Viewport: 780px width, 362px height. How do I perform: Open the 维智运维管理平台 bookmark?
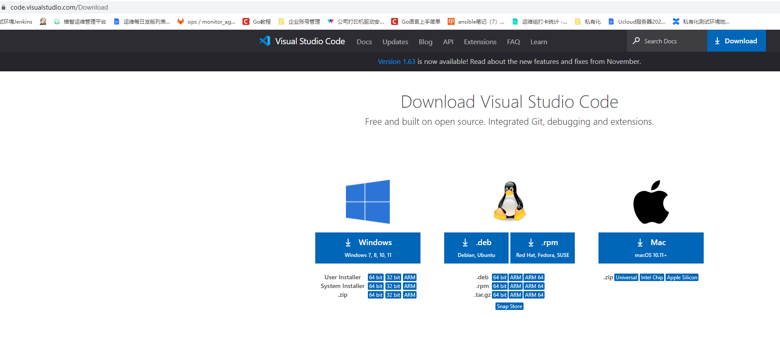coord(80,21)
